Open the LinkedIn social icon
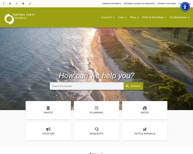 click(10, 4)
